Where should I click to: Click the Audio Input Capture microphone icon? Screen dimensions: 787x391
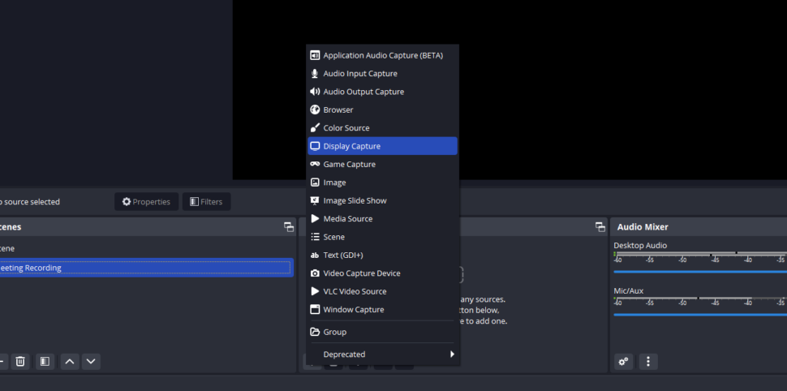[315, 74]
